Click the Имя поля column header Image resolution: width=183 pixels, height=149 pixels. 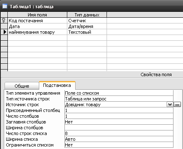coord(37,15)
